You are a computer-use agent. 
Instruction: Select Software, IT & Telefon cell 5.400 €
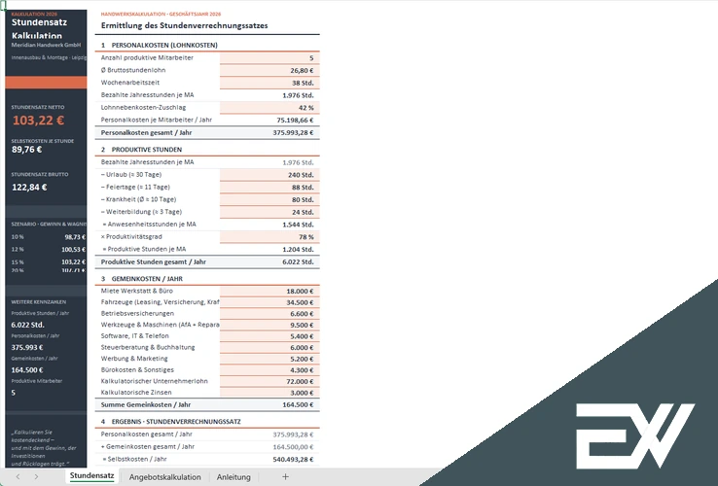[x=269, y=336]
